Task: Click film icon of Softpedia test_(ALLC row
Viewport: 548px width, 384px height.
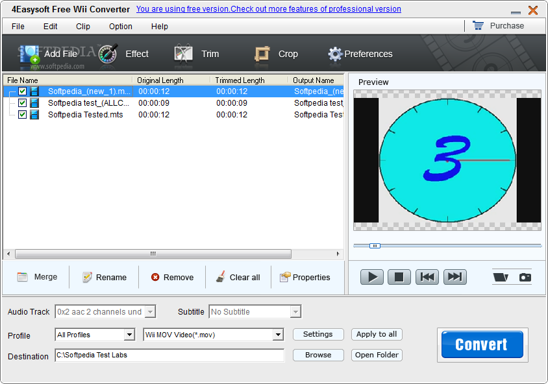Action: tap(34, 103)
